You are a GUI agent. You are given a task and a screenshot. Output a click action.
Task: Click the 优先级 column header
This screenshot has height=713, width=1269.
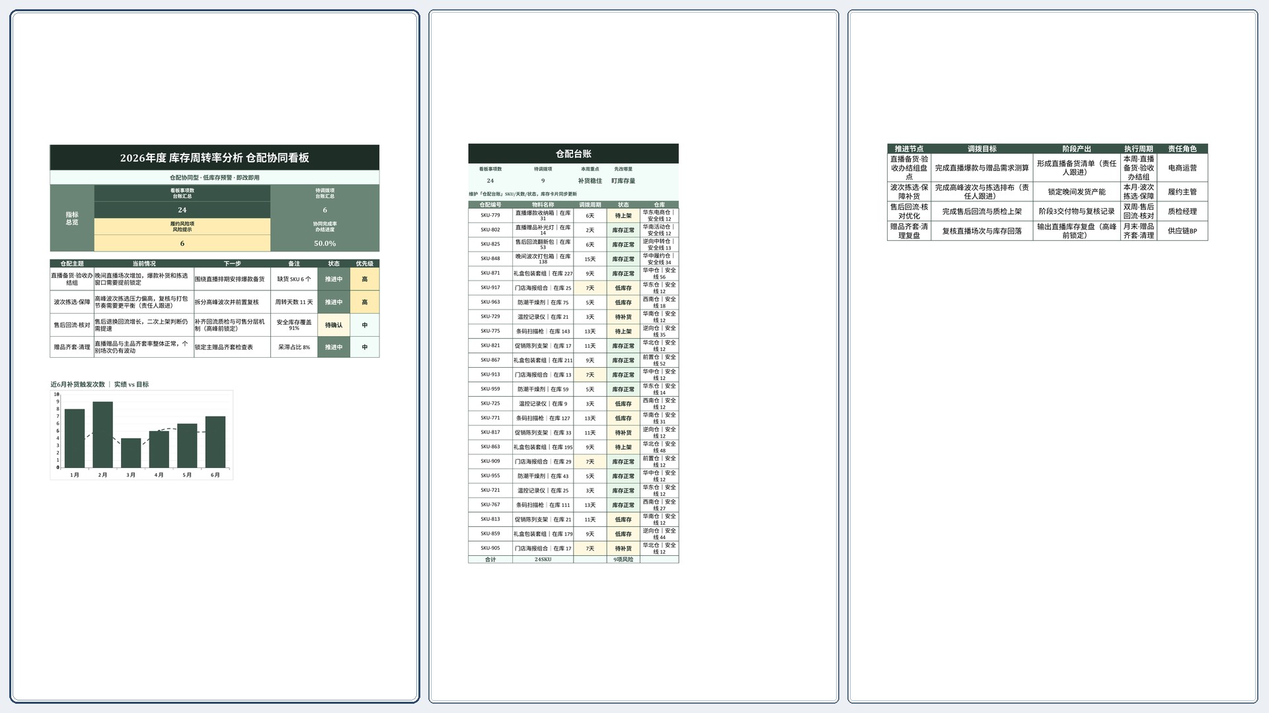[x=364, y=263]
